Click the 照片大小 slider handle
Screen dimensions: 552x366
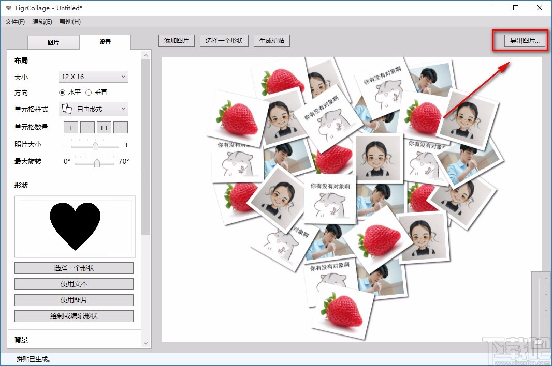click(95, 145)
